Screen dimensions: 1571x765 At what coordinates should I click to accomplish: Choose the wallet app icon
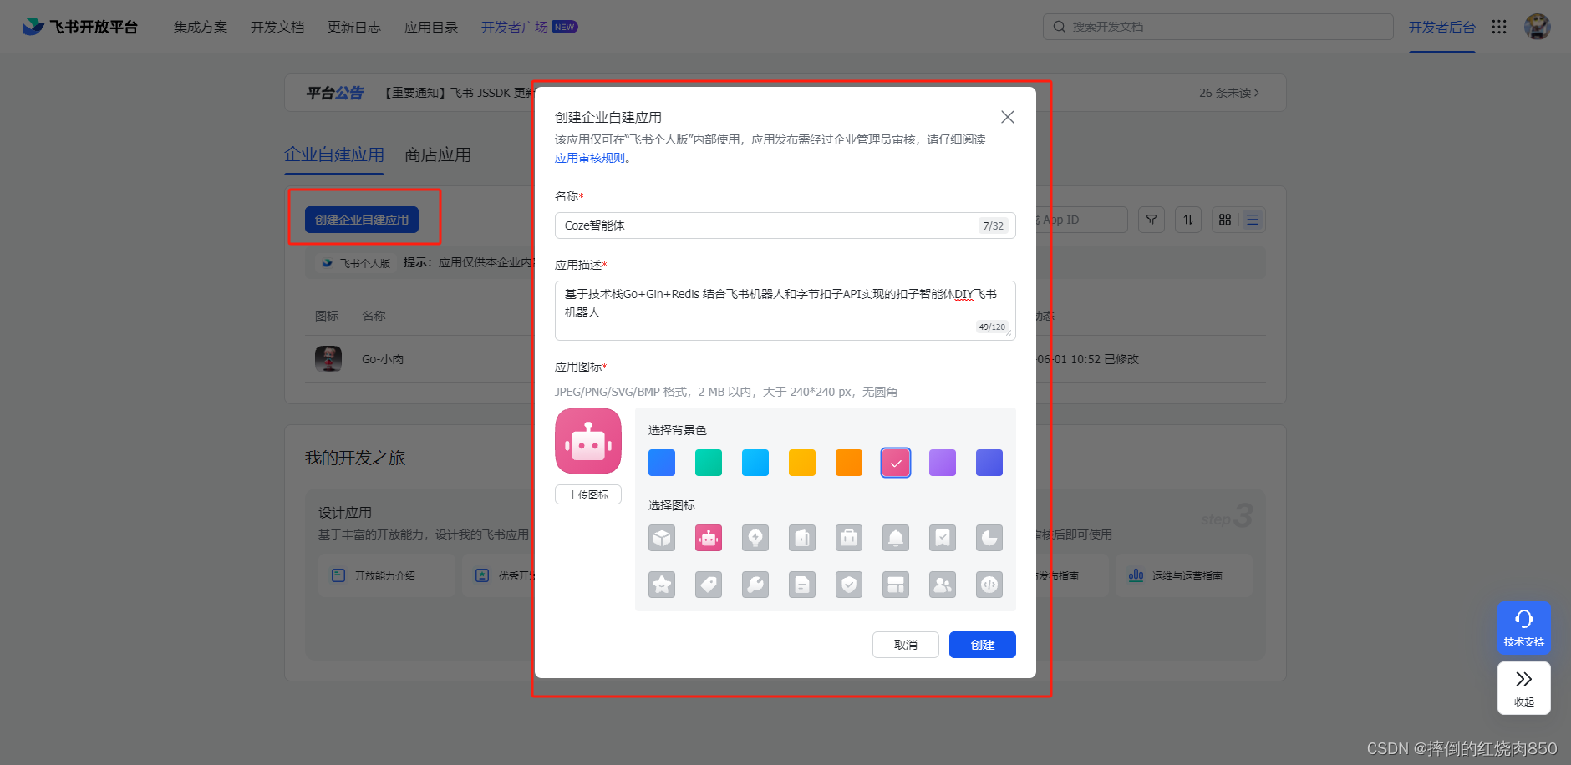[x=802, y=538]
